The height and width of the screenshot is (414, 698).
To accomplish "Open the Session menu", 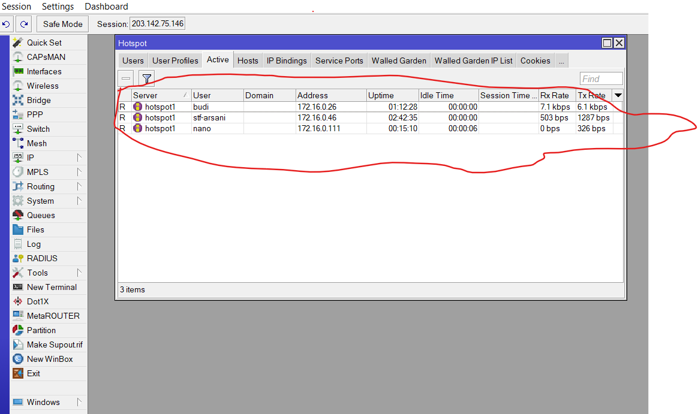I will click(x=16, y=7).
